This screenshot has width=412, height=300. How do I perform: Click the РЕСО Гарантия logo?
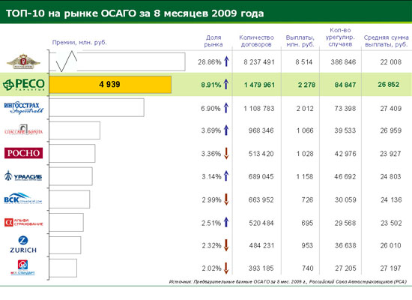pyautogui.click(x=24, y=85)
